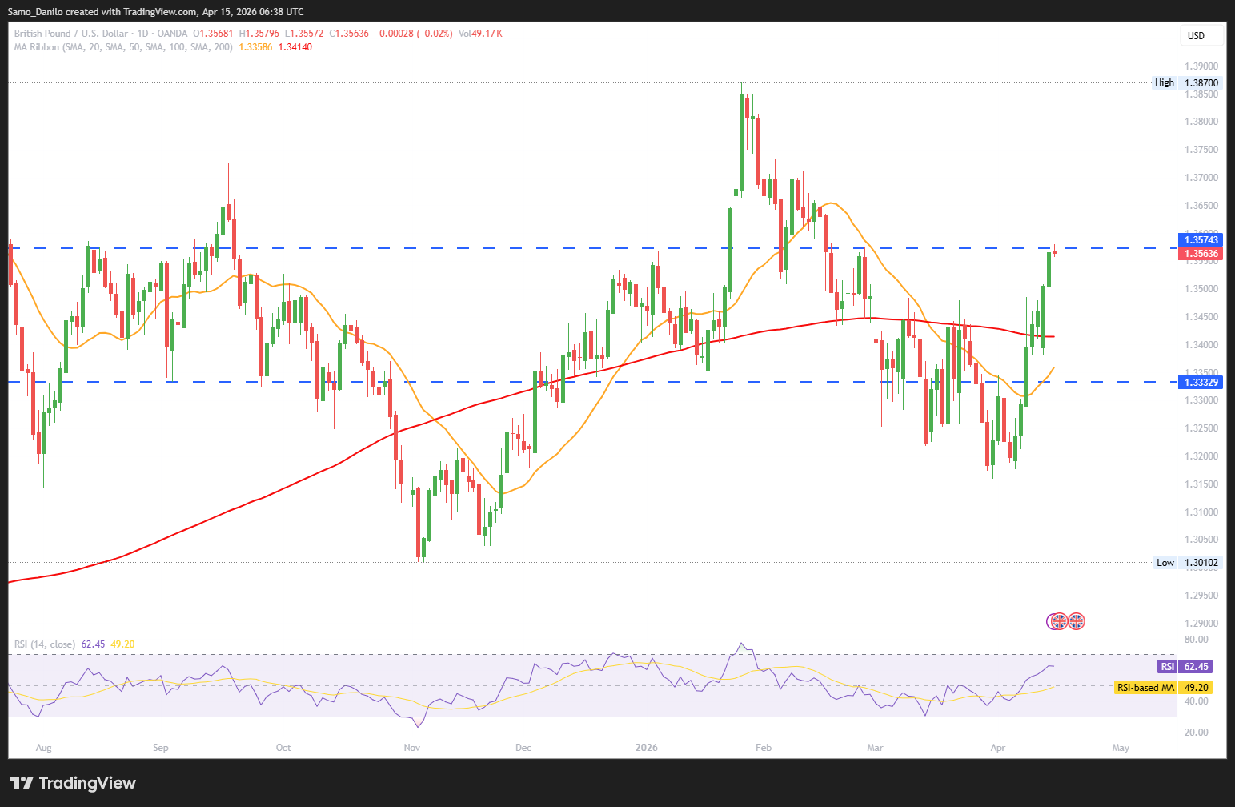Click the orange 1.33586 SMA value
This screenshot has width=1235, height=807.
click(255, 47)
